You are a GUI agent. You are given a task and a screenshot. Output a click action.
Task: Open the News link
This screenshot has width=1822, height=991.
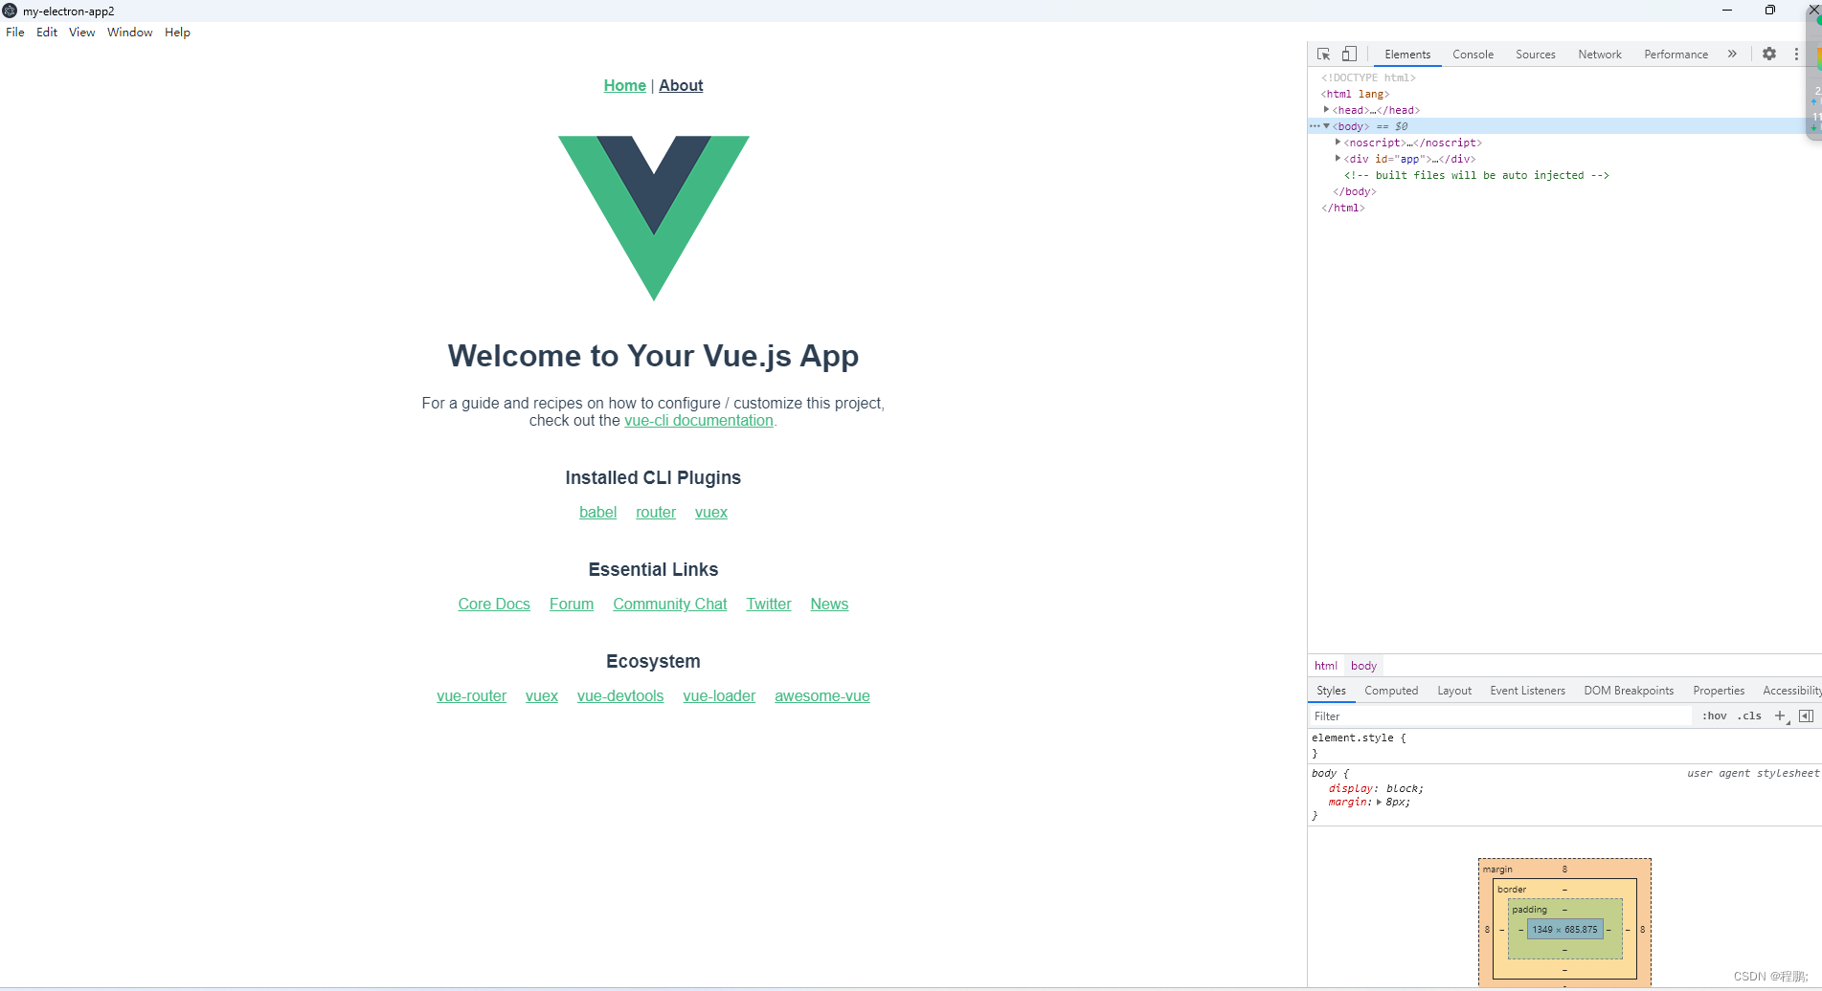tap(829, 605)
